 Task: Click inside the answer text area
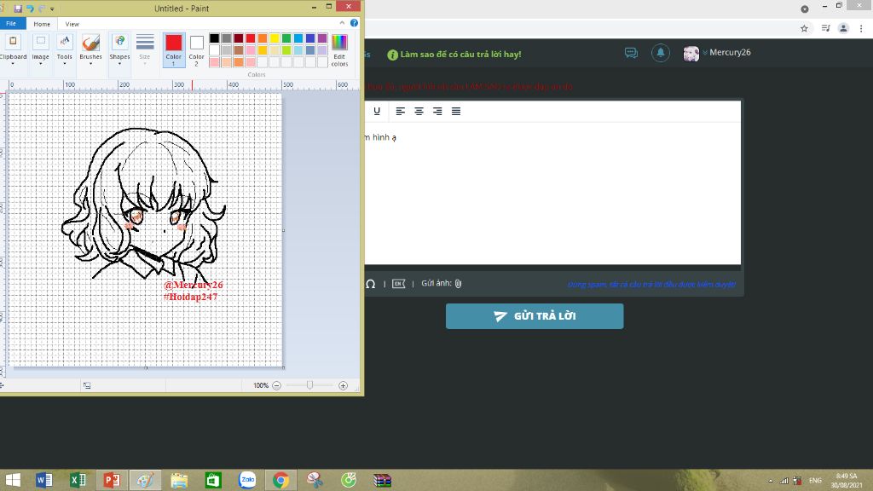[x=552, y=193]
